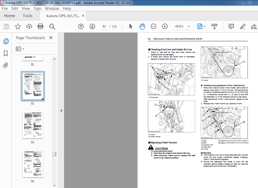The image size is (258, 188).
Task: Click the page number field showing 92
Action: coord(104,26)
